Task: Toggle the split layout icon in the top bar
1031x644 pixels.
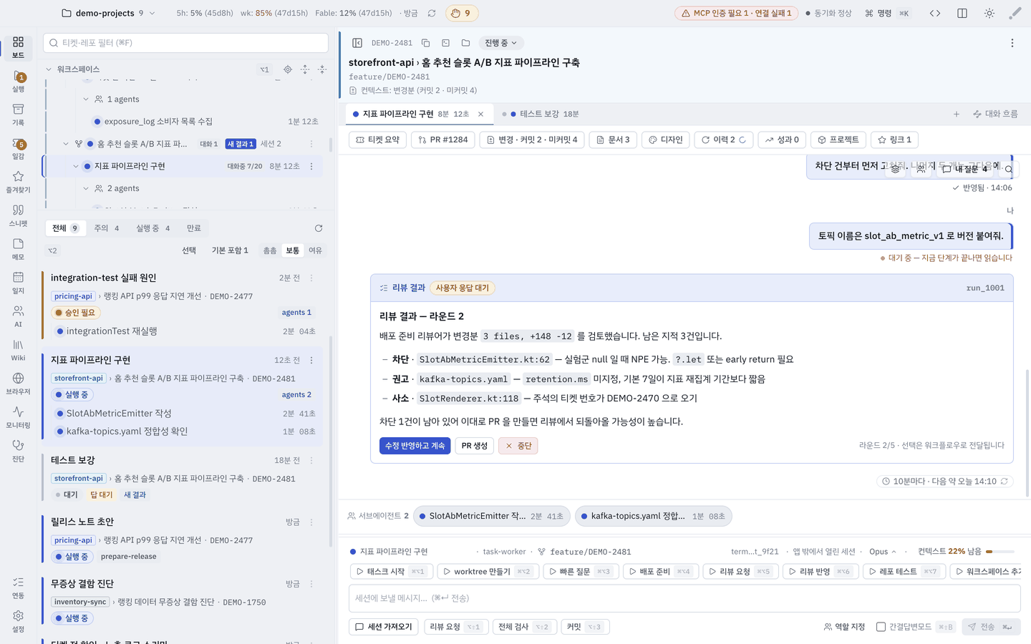Action: pyautogui.click(x=962, y=13)
